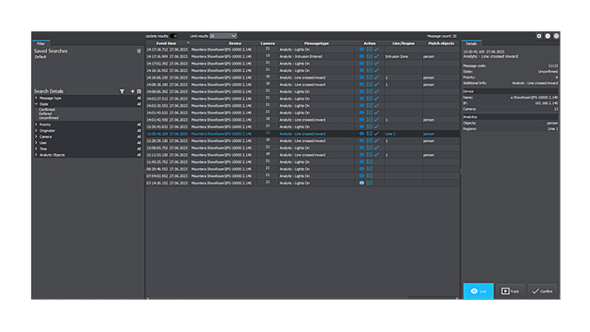This screenshot has height=332, width=590.
Task: Click eye icon in 14:17:18.712 row
Action: click(x=361, y=49)
